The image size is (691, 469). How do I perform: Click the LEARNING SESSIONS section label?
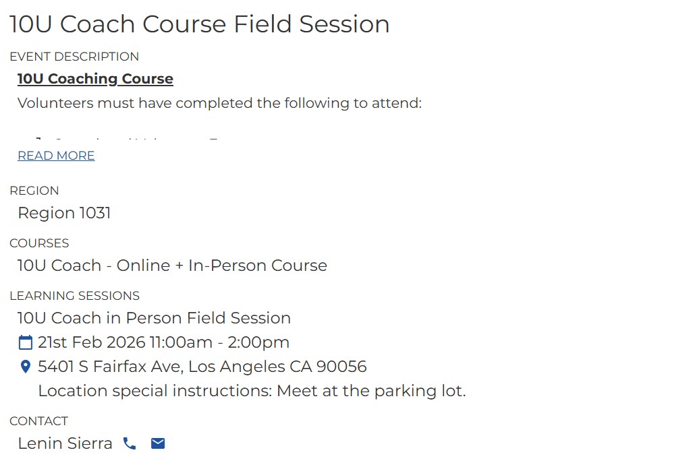click(x=74, y=296)
